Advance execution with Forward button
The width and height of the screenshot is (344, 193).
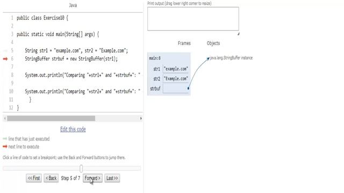pyautogui.click(x=92, y=178)
